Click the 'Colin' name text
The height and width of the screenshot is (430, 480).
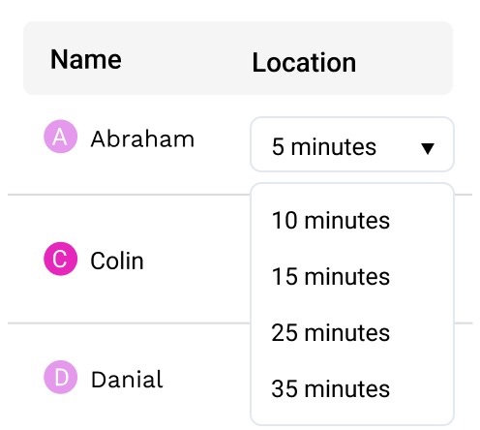click(117, 261)
